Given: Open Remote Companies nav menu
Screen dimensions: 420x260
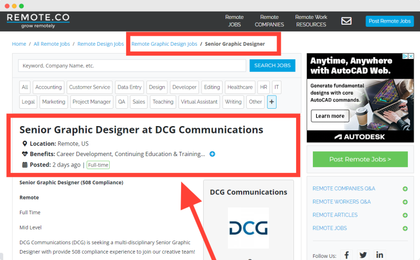Looking at the screenshot, I should [x=269, y=21].
